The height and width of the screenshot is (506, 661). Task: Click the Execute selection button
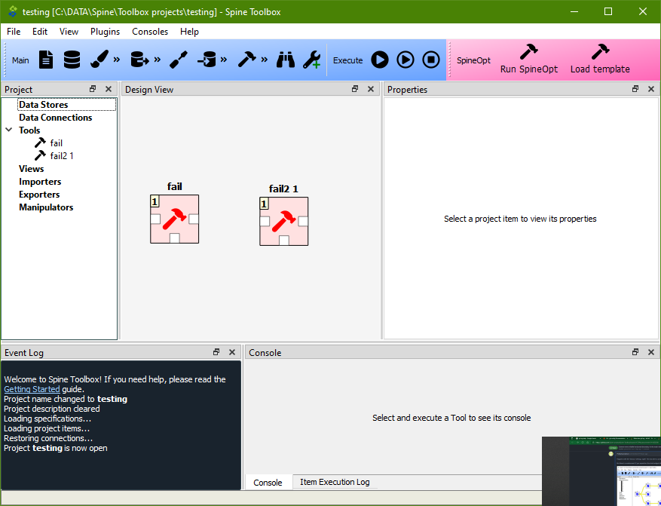tap(405, 60)
